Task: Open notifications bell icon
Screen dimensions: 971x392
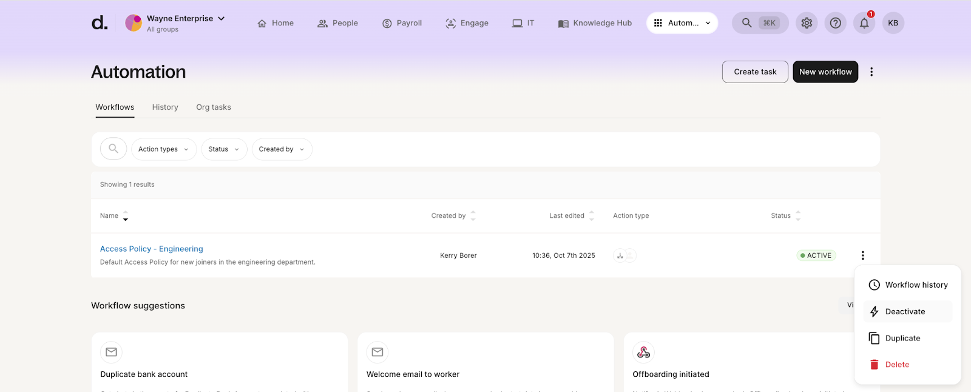Action: (x=864, y=23)
